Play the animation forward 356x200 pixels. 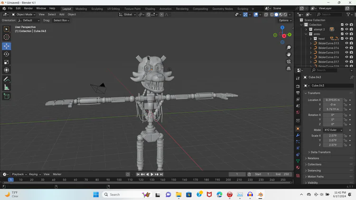[152, 174]
